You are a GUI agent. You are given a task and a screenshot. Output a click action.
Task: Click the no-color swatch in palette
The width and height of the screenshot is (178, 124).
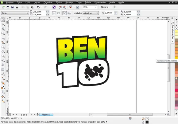pos(176,28)
